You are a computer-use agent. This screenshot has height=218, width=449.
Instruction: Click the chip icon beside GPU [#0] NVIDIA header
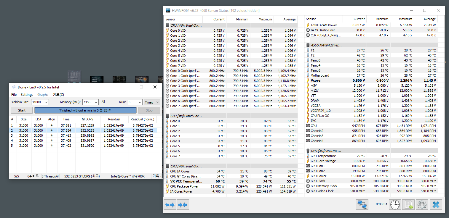[x=308, y=151]
